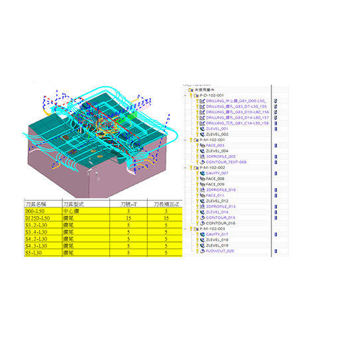Click the folder icon of P-M-102-001 group
The image size is (338, 338).
point(196,140)
